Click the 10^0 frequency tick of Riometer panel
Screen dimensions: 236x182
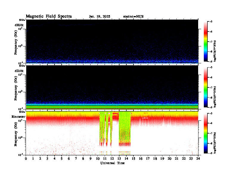point(20,137)
